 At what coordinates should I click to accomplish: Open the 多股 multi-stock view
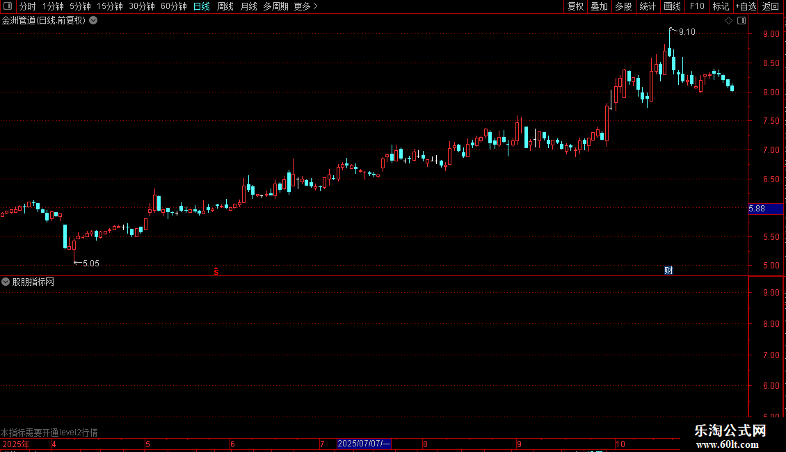(x=623, y=6)
